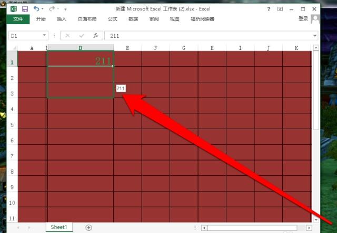Expand the formula bar

click(315, 36)
